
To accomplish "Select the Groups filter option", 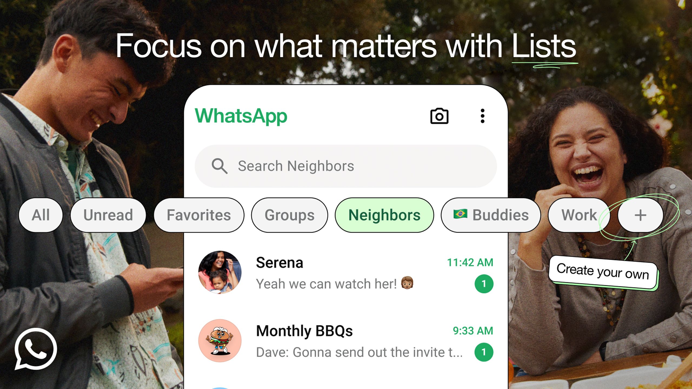I will point(290,215).
